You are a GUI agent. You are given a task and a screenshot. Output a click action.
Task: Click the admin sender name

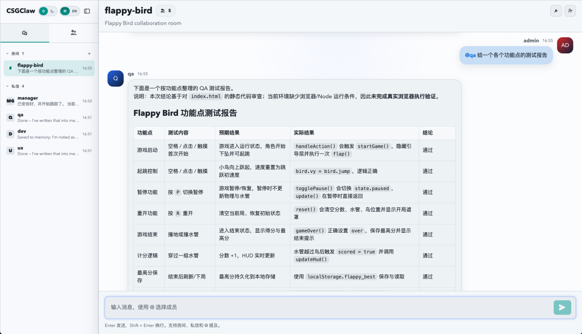[531, 40]
